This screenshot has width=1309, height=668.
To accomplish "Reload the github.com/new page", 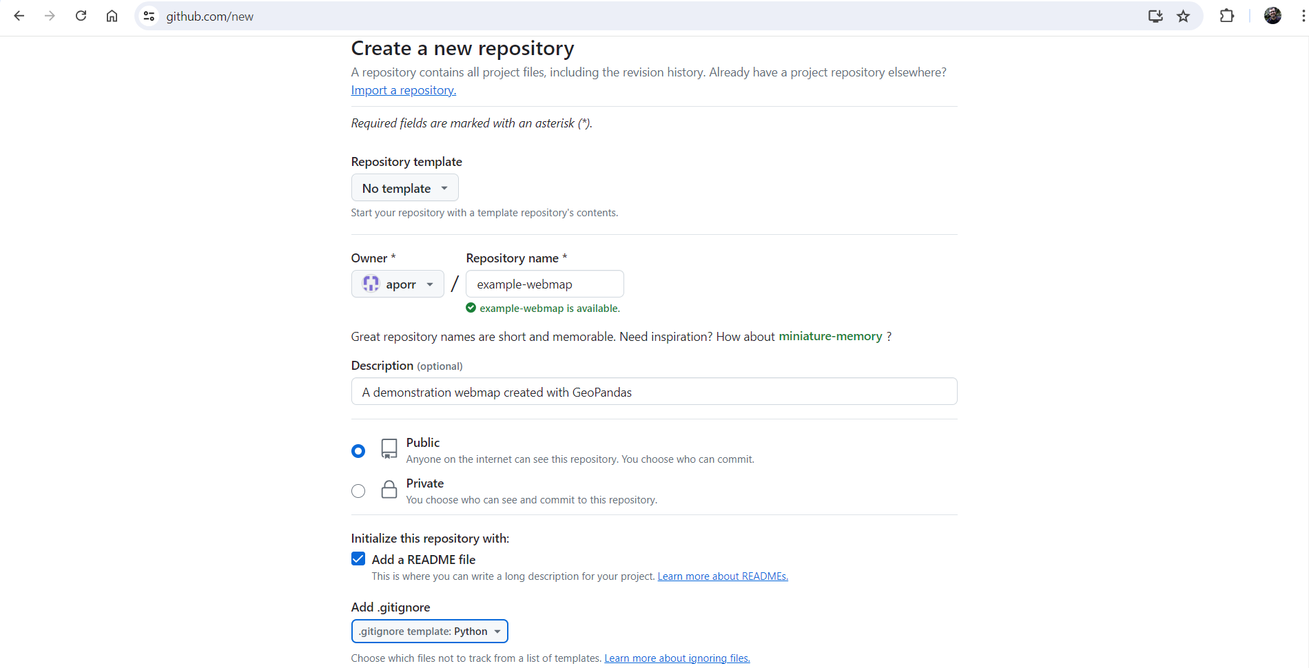I will [81, 16].
